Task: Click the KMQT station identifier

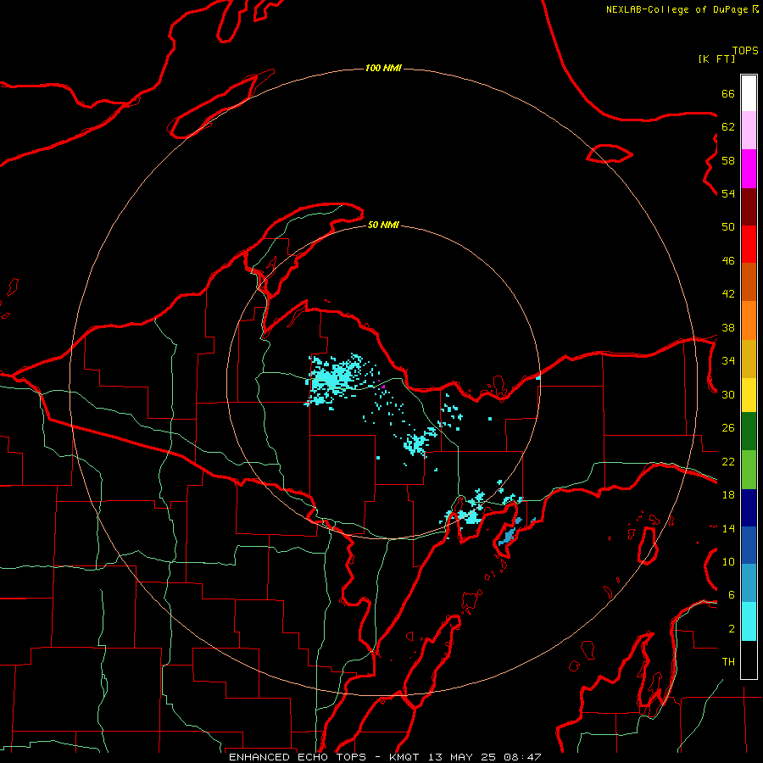Action: coord(406,757)
